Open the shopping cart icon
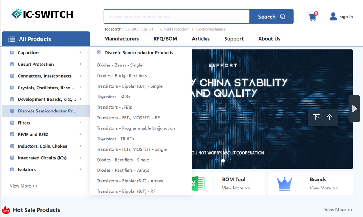The image size is (363, 217). point(312,17)
